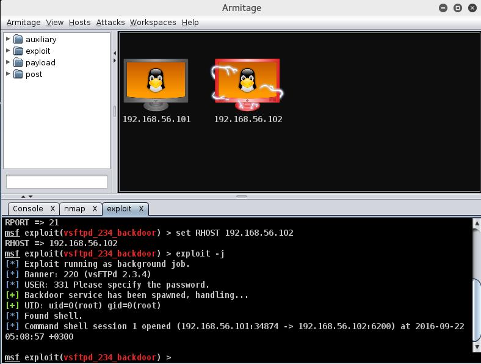
Task: Select the auxiliary tree label
Action: [41, 40]
